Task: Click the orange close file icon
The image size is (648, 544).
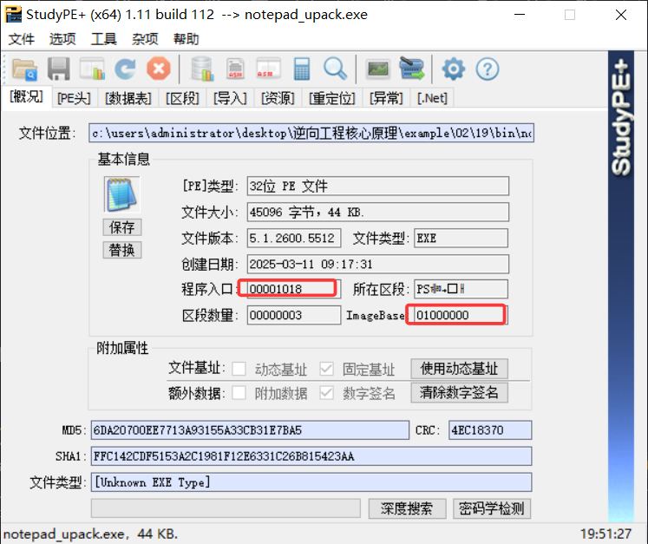Action: point(158,69)
